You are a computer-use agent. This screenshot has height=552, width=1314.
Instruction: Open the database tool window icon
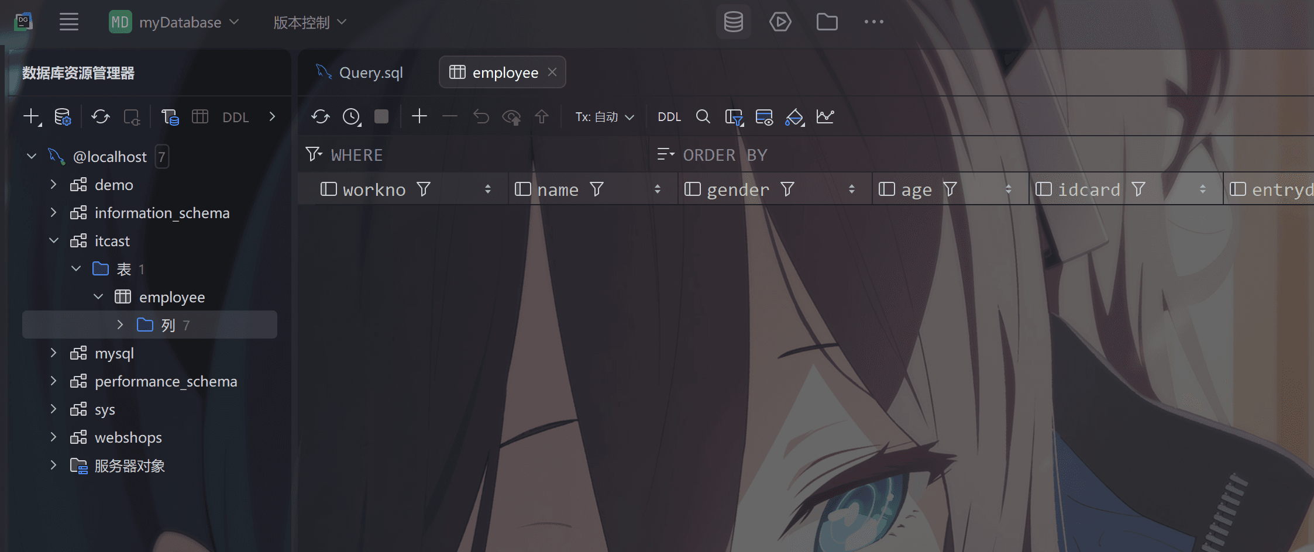tap(733, 22)
